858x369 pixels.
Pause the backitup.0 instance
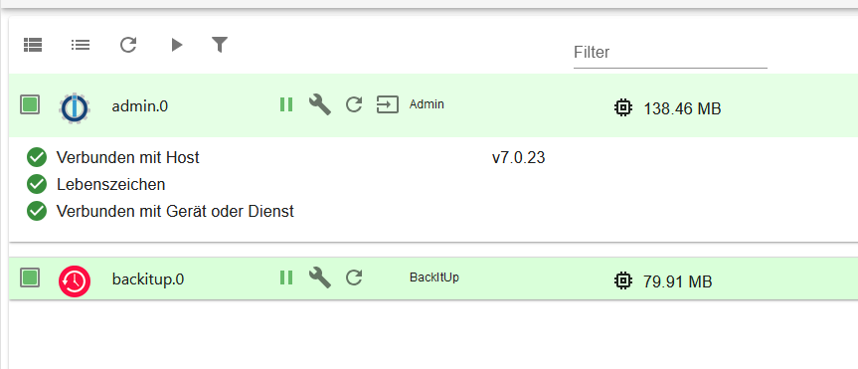coord(286,277)
